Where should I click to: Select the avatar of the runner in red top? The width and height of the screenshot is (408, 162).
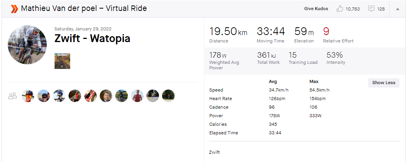137,96
